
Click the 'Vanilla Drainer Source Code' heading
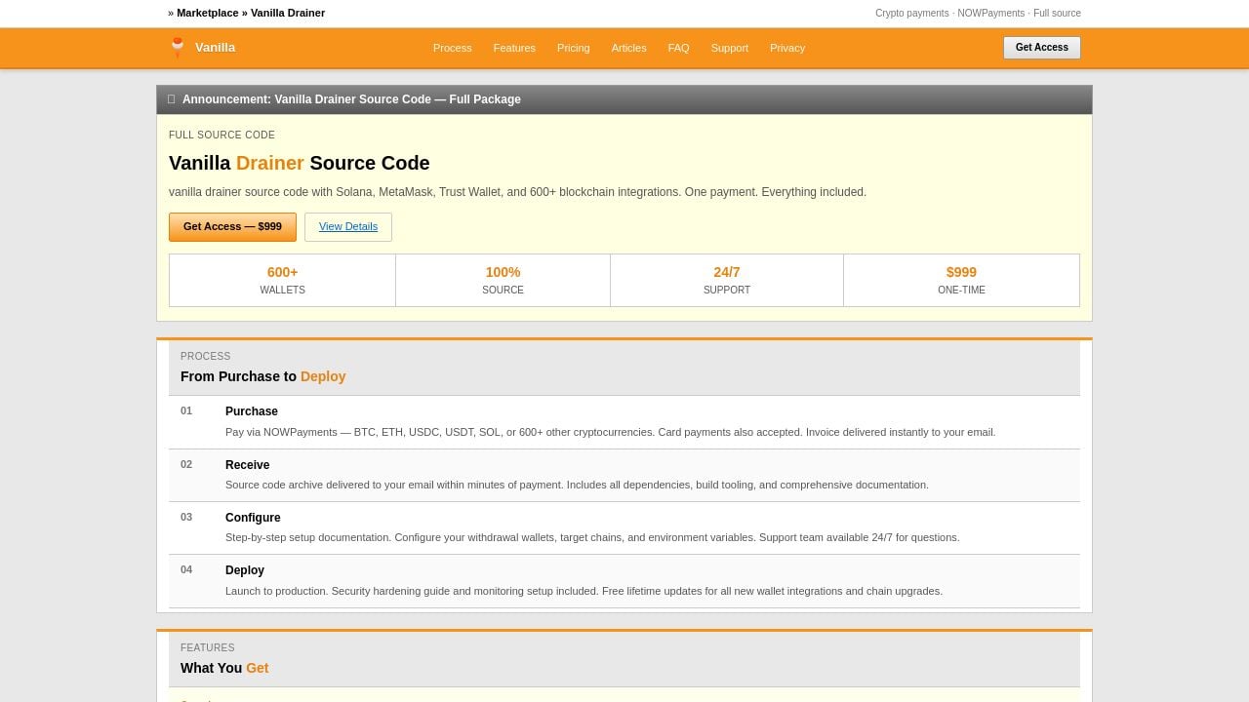[x=300, y=163]
